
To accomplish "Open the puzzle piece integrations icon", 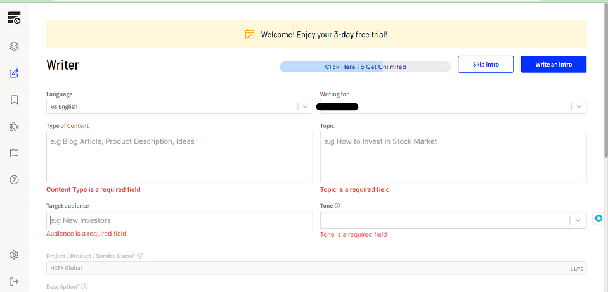I will pos(14,127).
